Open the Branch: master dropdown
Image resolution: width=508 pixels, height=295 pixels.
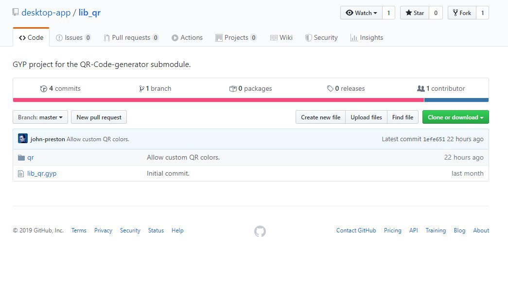point(40,117)
